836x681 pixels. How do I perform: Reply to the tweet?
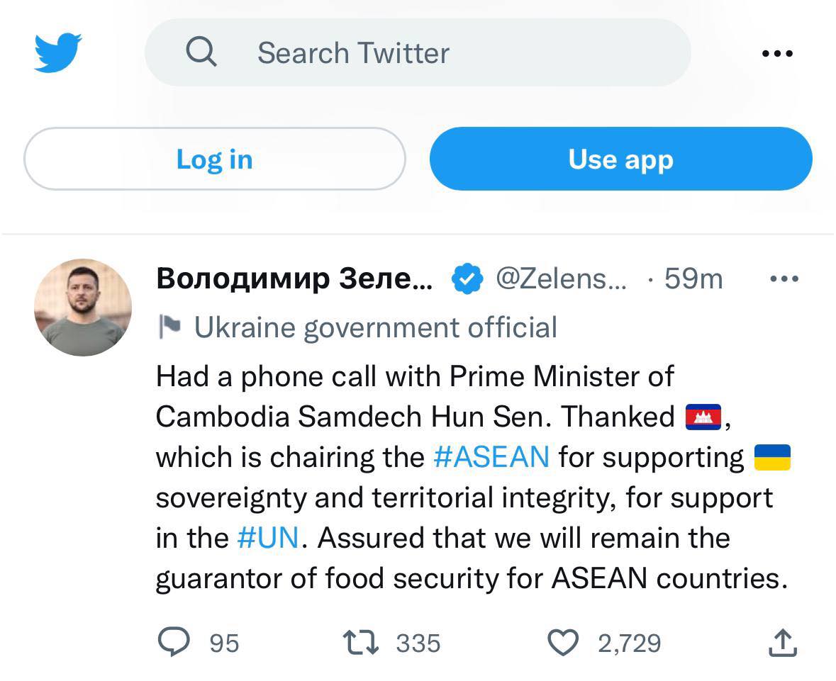coord(174,643)
